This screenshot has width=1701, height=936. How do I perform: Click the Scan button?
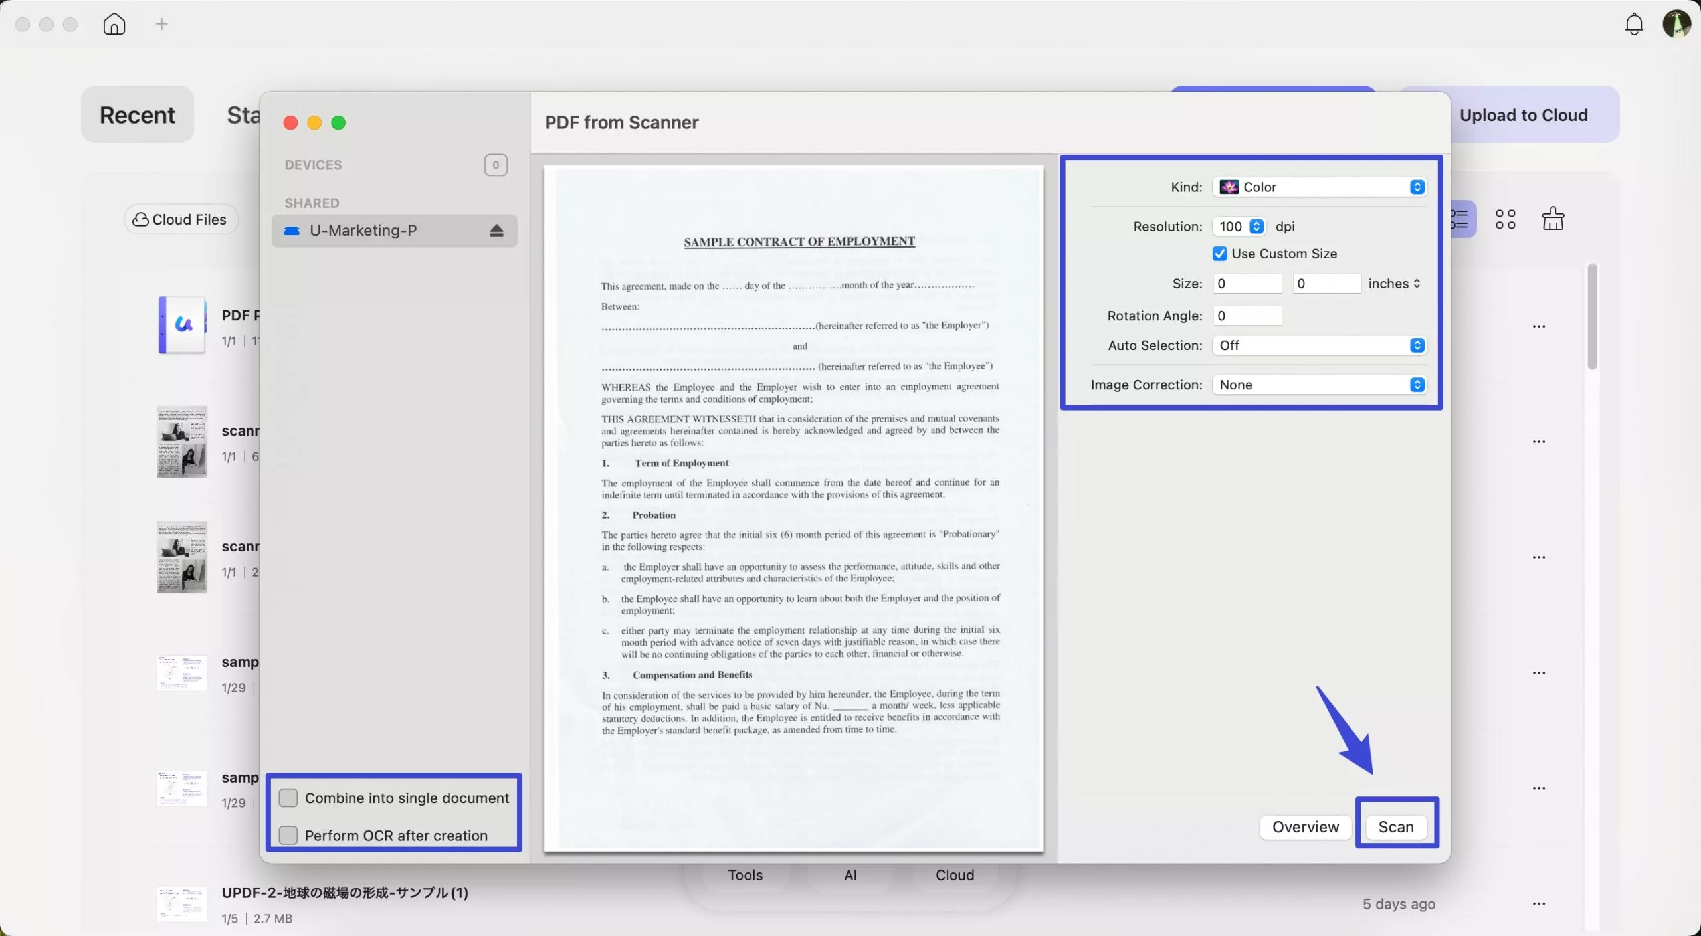[1396, 827]
